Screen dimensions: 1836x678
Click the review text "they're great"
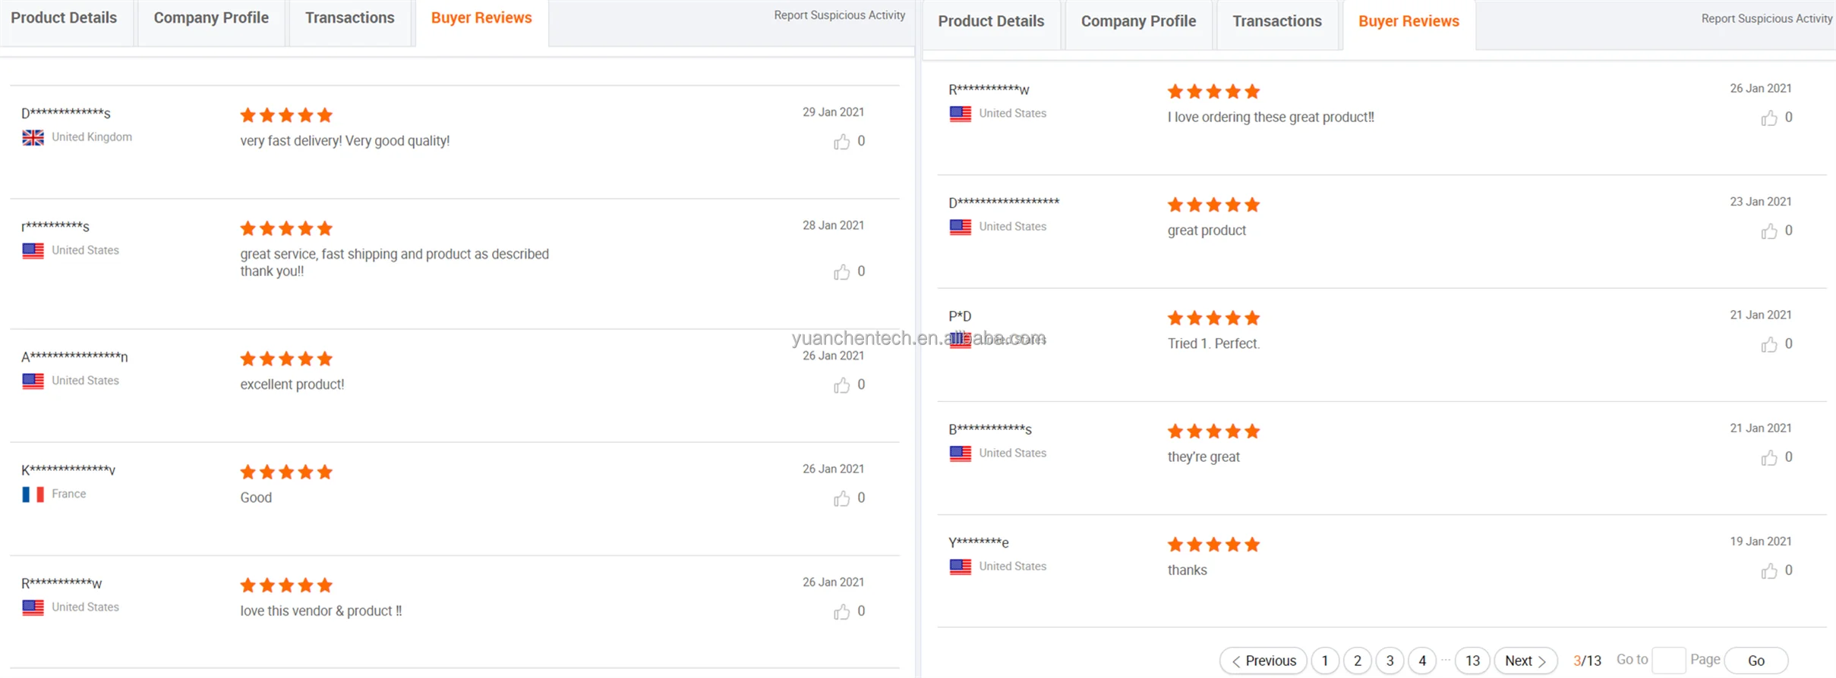[1203, 457]
